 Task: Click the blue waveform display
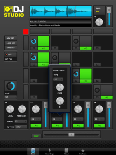tap(61, 11)
